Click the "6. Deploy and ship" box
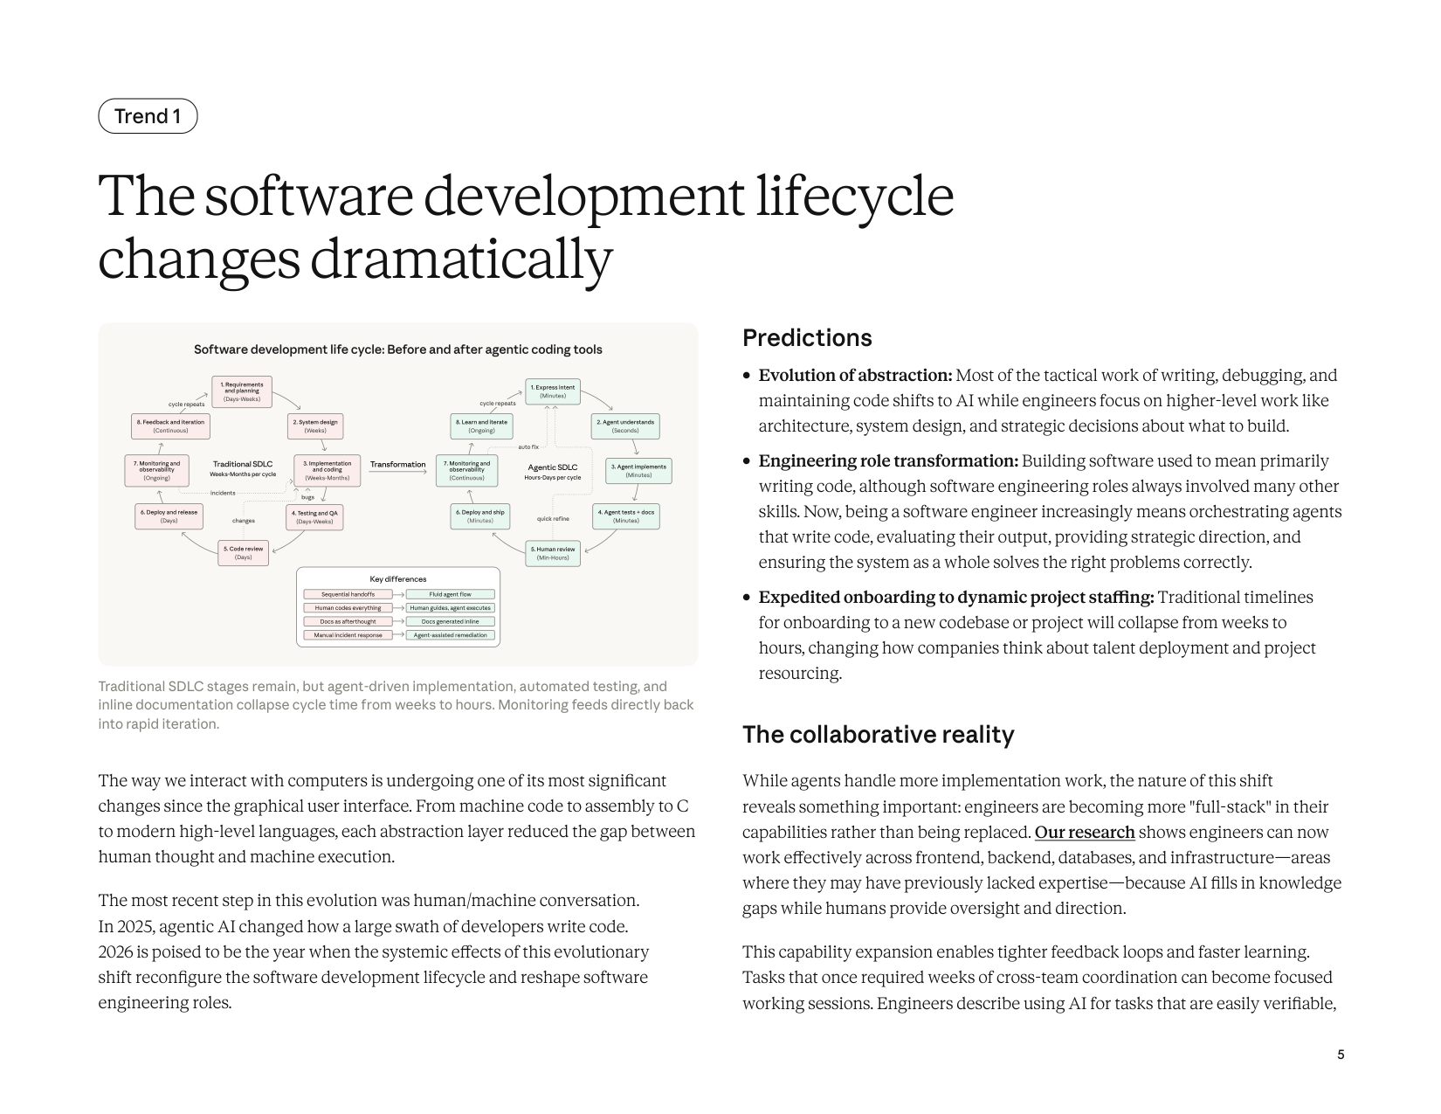This screenshot has width=1441, height=1114. click(481, 516)
